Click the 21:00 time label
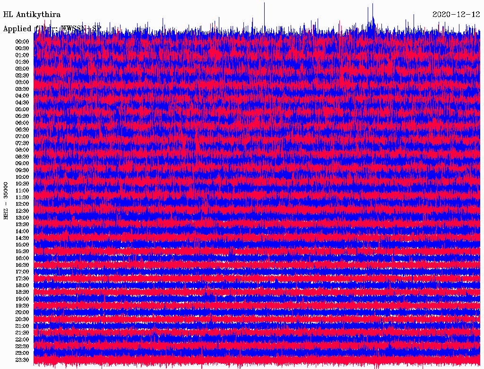Image resolution: width=484 pixels, height=369 pixels. click(x=22, y=326)
